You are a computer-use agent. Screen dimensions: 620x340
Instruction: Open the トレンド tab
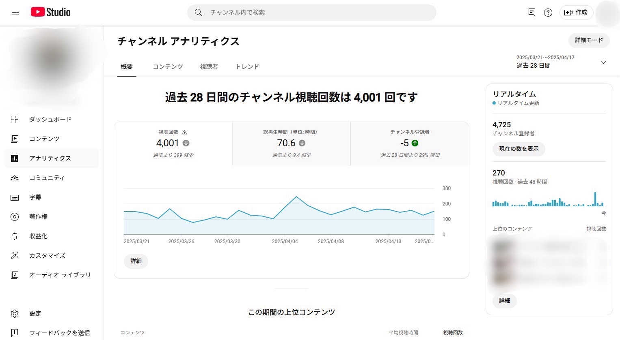point(246,66)
